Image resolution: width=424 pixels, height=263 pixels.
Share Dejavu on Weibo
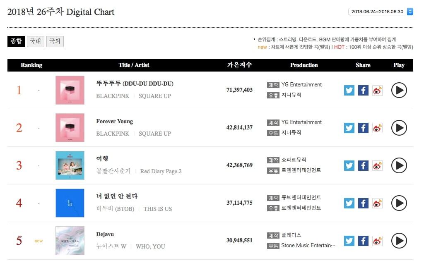[377, 241]
